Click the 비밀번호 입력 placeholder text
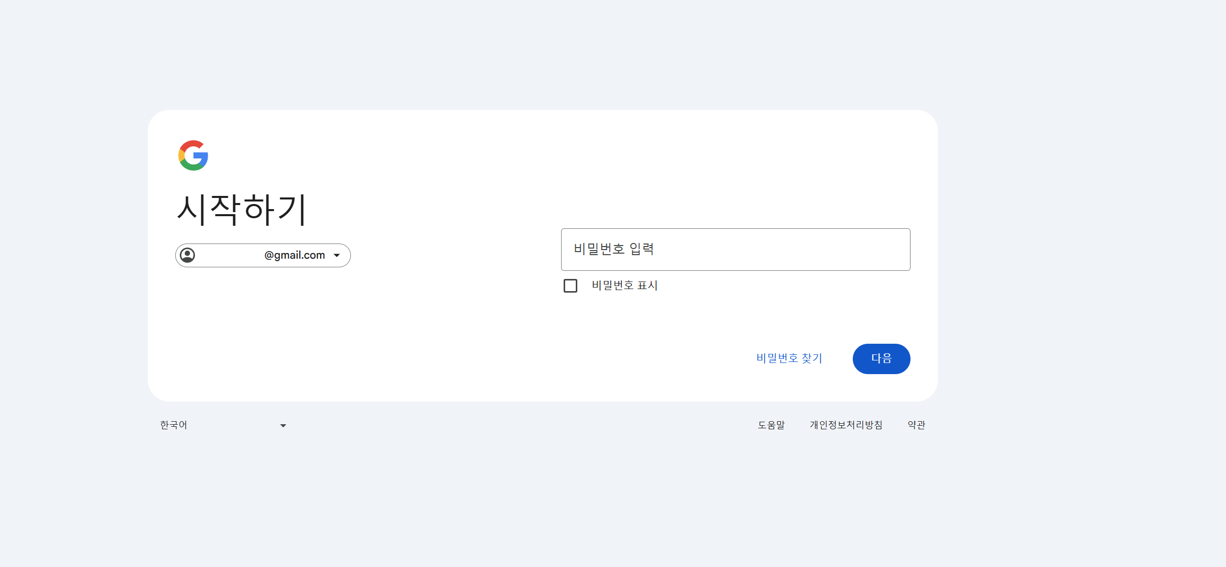This screenshot has height=567, width=1226. [614, 249]
